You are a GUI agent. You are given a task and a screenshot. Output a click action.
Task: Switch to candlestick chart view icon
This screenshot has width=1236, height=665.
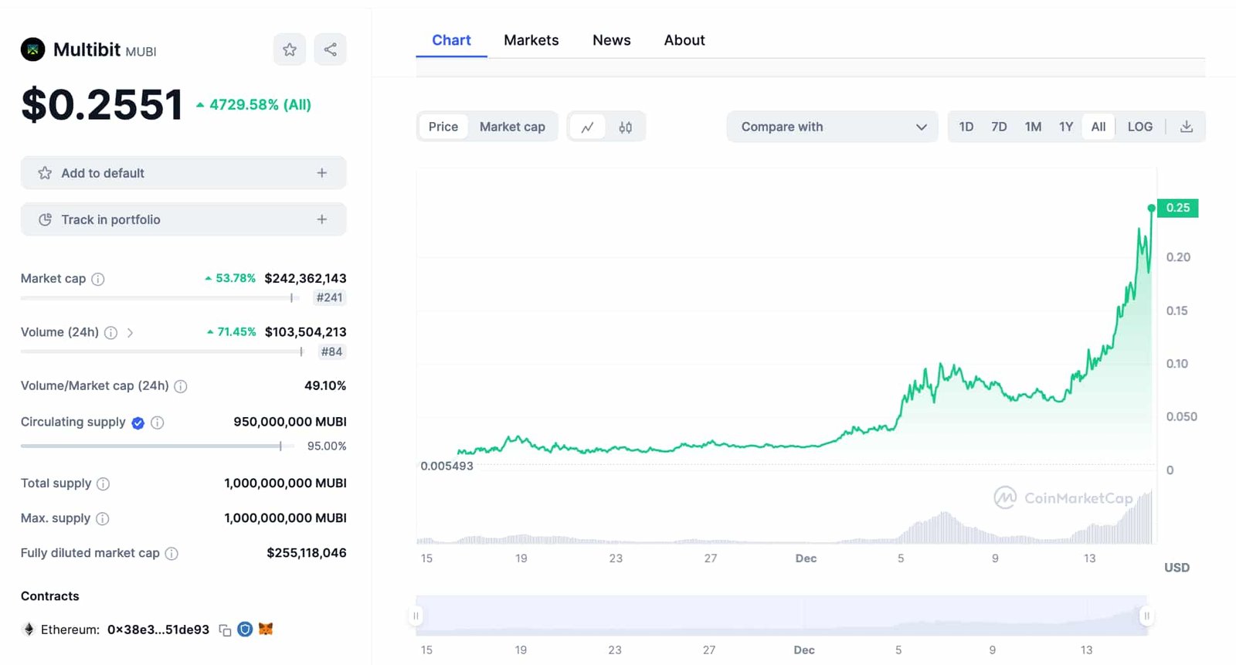pyautogui.click(x=626, y=127)
